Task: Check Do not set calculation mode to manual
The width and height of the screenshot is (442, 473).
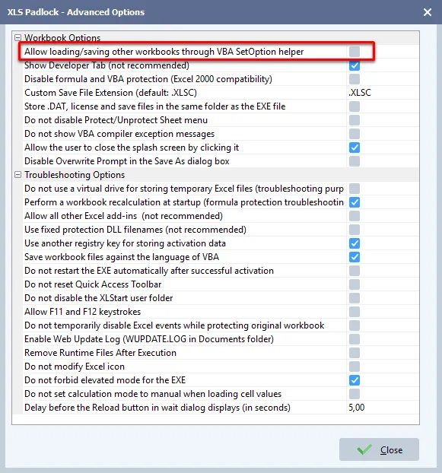Action: 355,394
